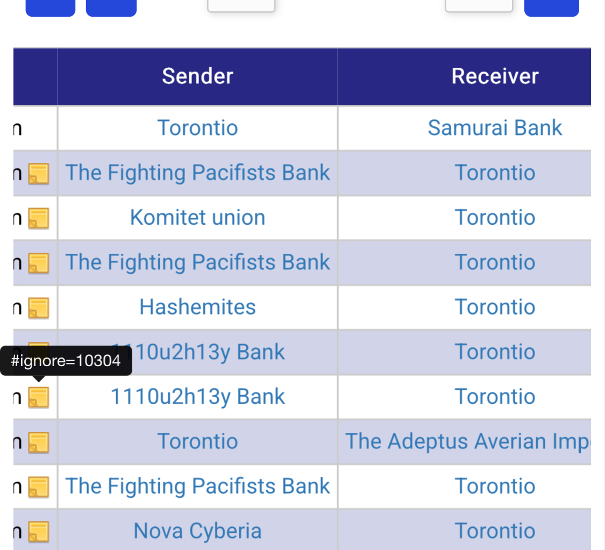Screen dimensions: 605x550
Task: Open note icon in Komitet union row
Action: (39, 218)
